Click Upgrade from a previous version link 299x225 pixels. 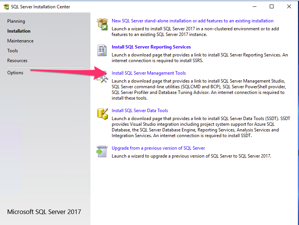(x=158, y=148)
